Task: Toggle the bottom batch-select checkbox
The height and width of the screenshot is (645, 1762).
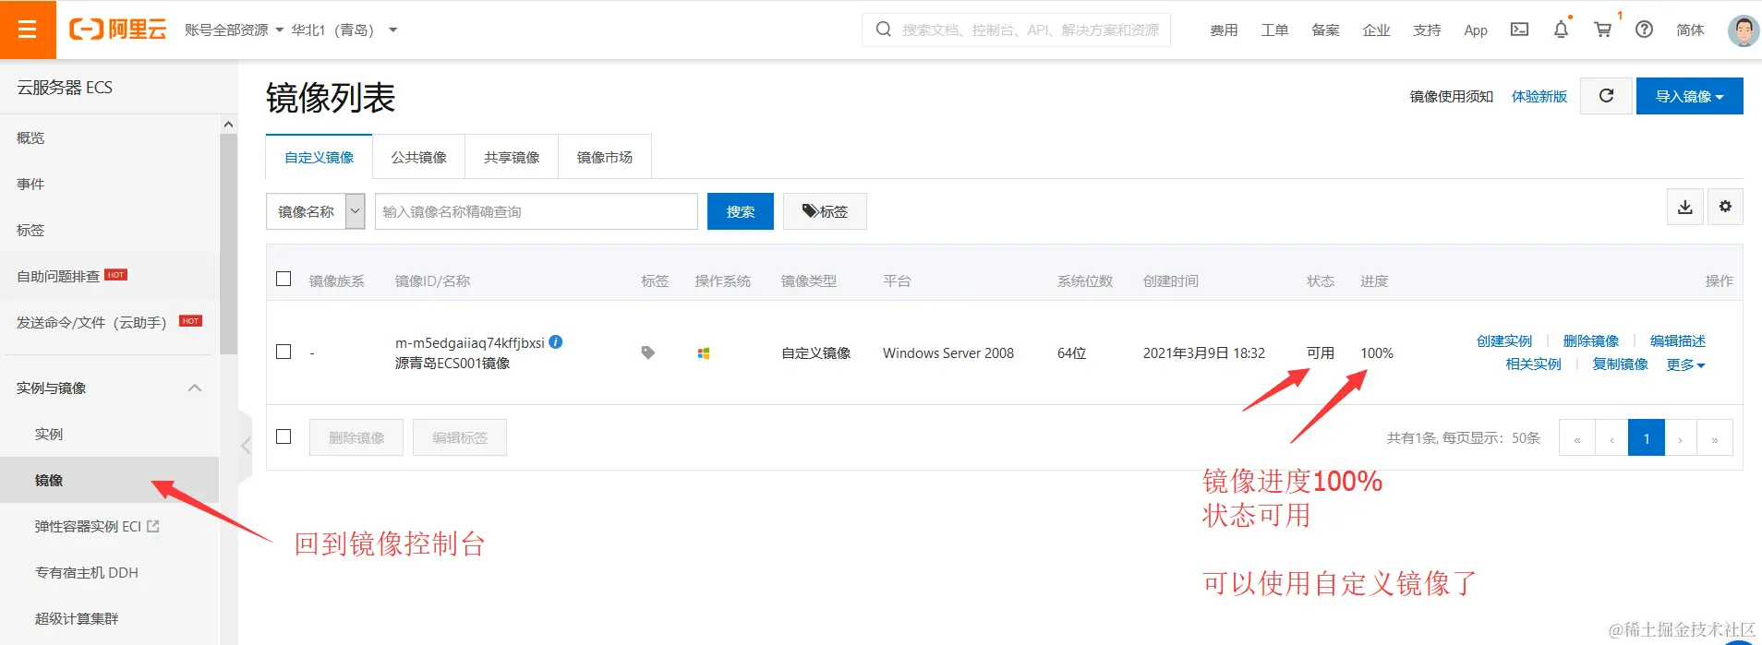Action: (x=284, y=436)
